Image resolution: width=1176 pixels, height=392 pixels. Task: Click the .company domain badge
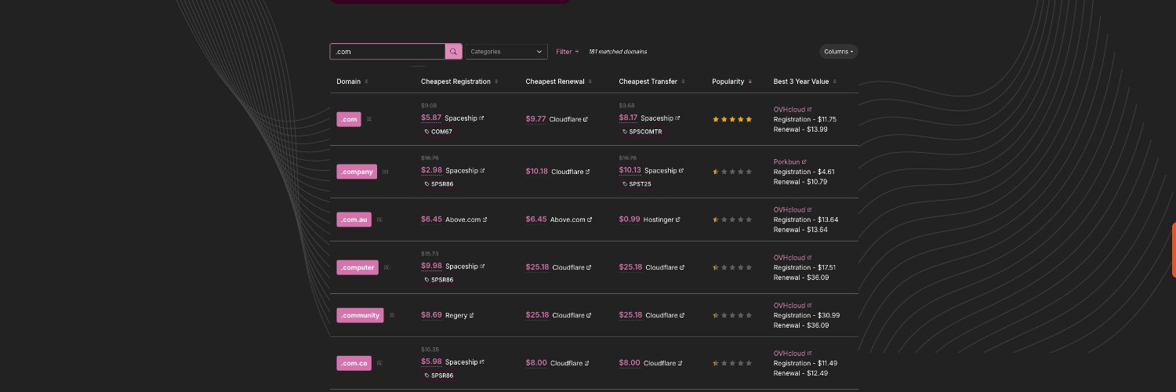pos(357,172)
